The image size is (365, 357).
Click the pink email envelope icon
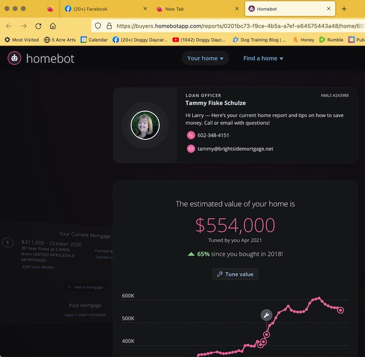(191, 149)
